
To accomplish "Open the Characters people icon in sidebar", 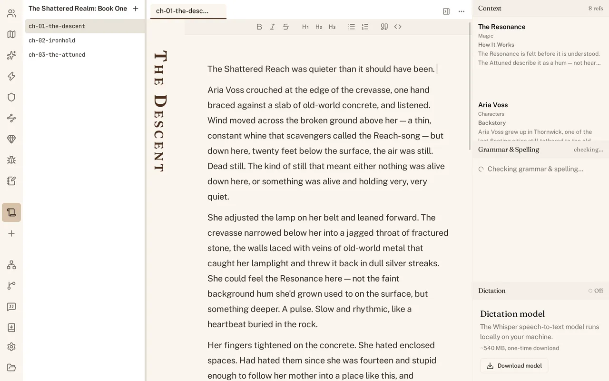I will (x=11, y=13).
